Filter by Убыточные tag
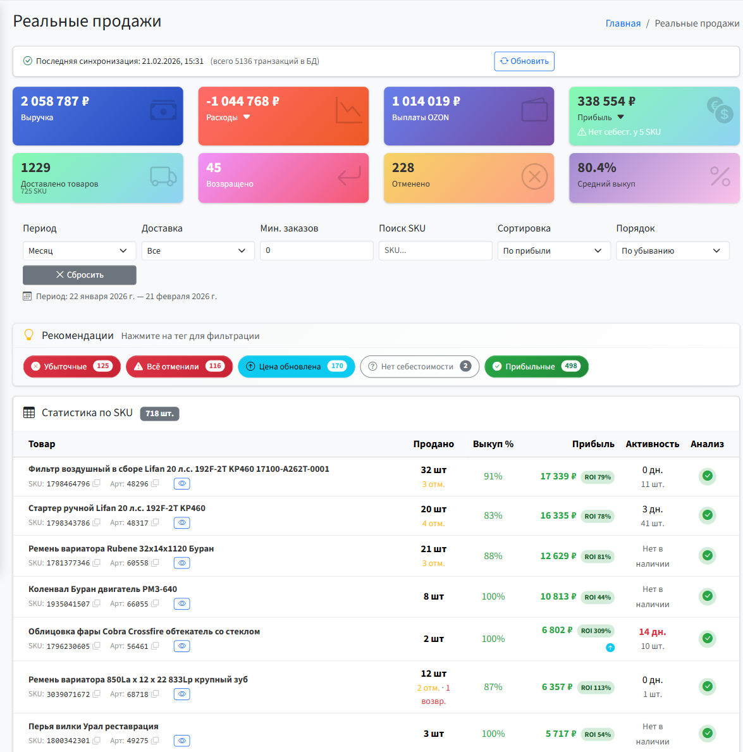743x752 pixels. pyautogui.click(x=71, y=367)
